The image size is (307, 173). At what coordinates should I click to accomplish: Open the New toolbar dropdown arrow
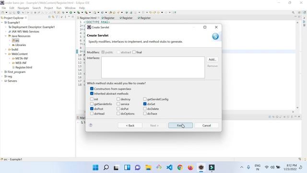pos(6,12)
